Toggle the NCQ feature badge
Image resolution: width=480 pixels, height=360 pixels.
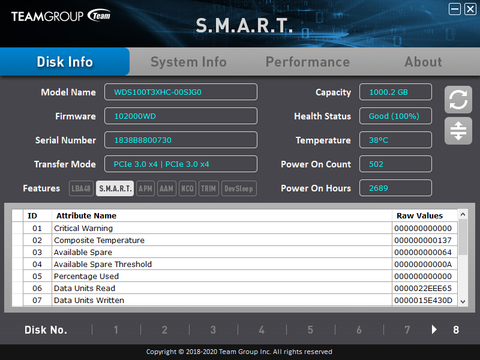[x=187, y=188]
